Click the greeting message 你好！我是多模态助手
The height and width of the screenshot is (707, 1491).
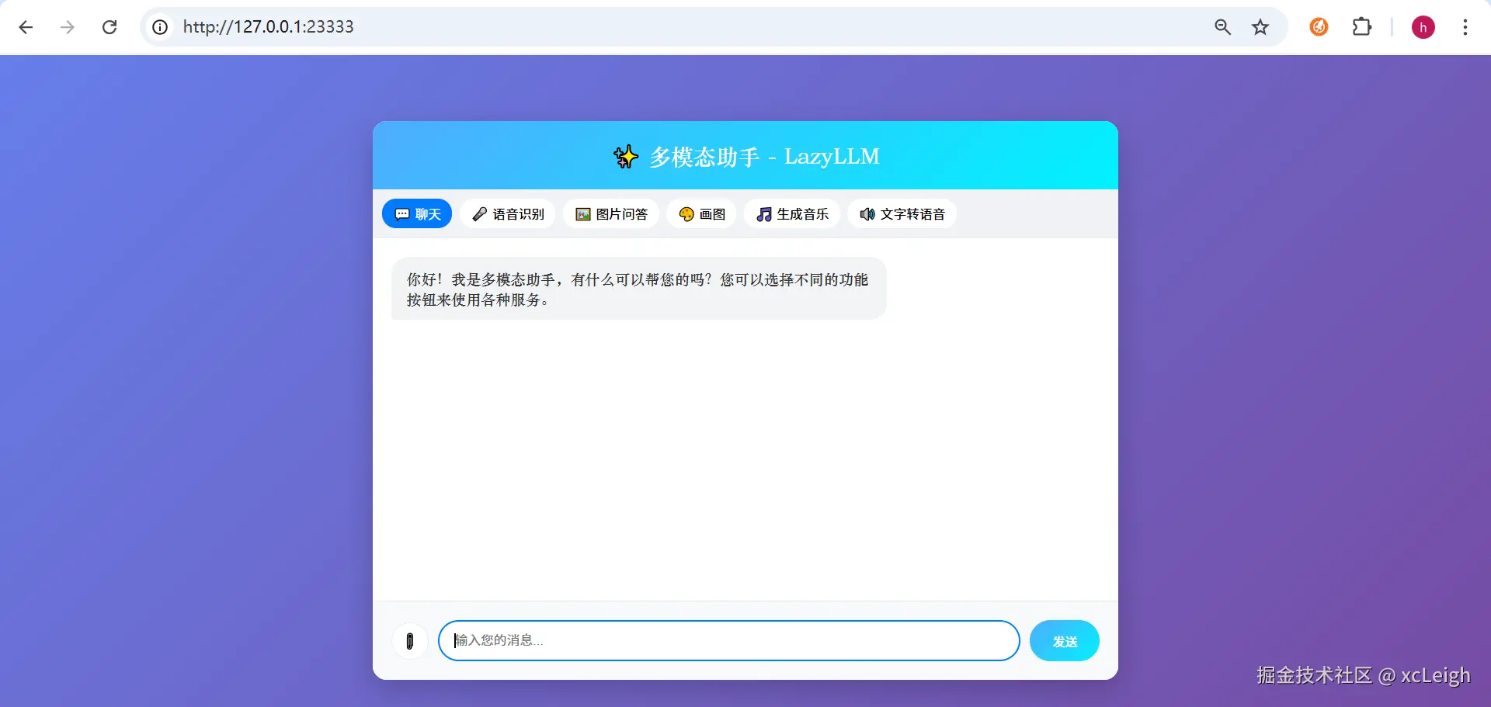[638, 289]
